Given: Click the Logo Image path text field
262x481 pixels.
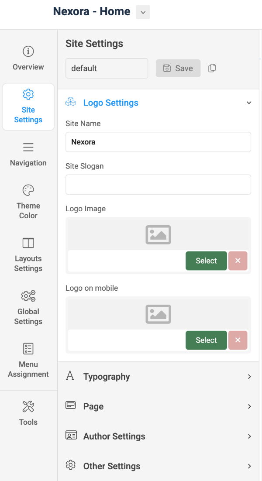Looking at the screenshot, I should [127, 261].
